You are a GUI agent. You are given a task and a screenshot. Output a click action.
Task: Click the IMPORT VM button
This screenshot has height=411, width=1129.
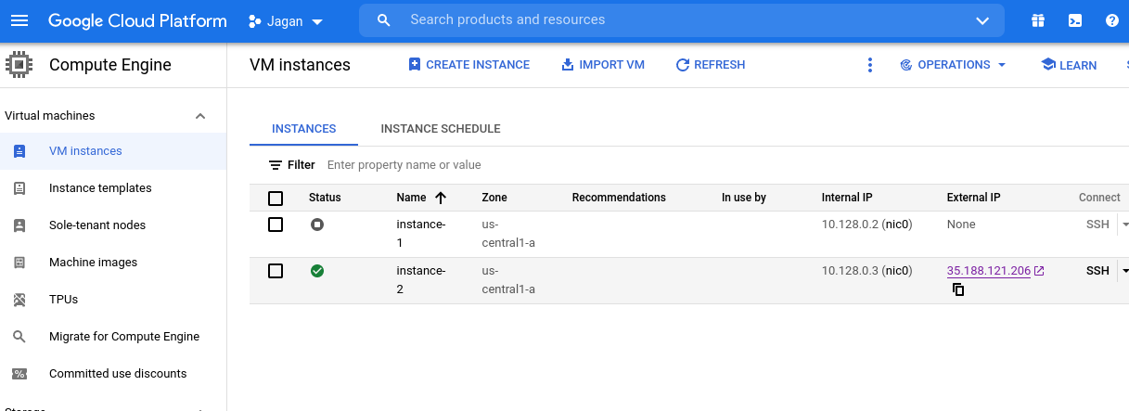[603, 65]
